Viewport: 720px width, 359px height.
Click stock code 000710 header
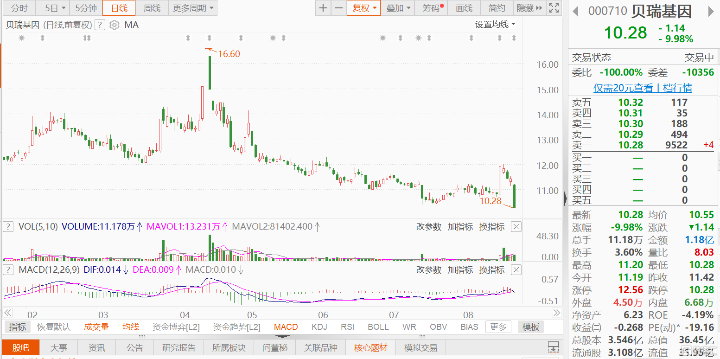(608, 12)
